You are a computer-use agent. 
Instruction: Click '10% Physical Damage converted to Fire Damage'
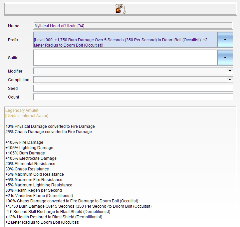coord(50,126)
